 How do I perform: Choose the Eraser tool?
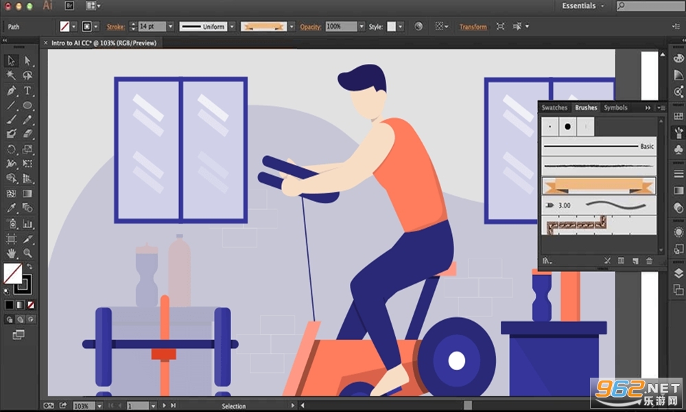tap(27, 134)
